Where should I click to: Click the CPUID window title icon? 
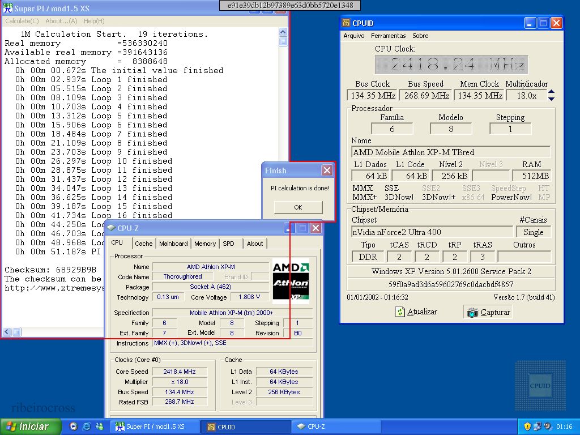tap(346, 23)
